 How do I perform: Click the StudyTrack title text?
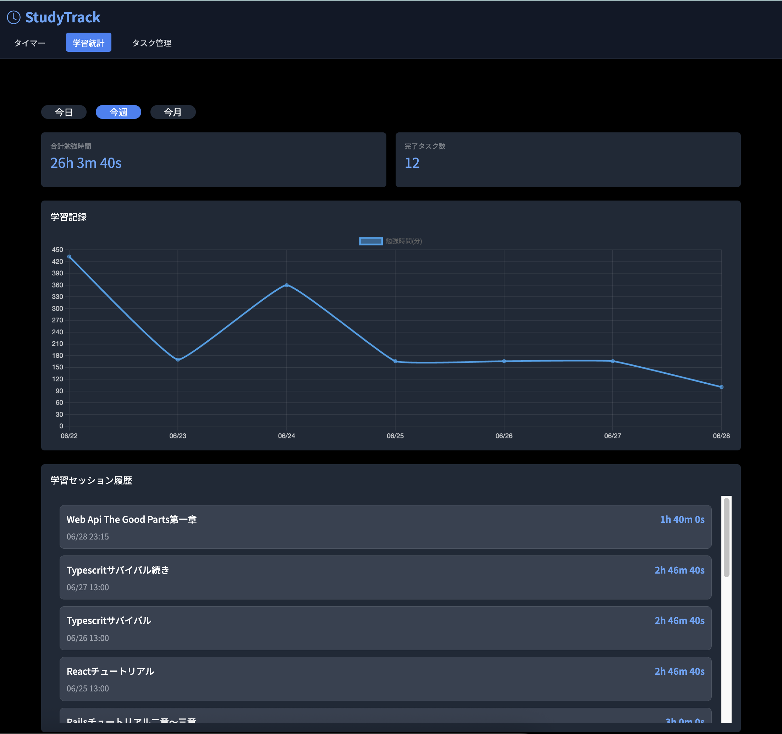(x=62, y=17)
